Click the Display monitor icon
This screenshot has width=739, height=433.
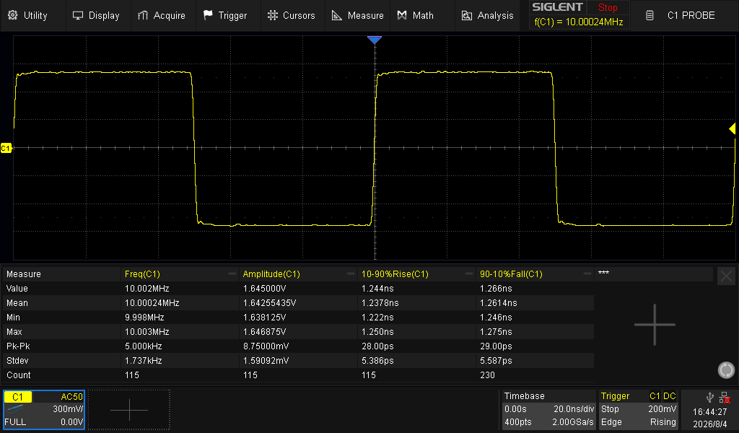tap(78, 16)
